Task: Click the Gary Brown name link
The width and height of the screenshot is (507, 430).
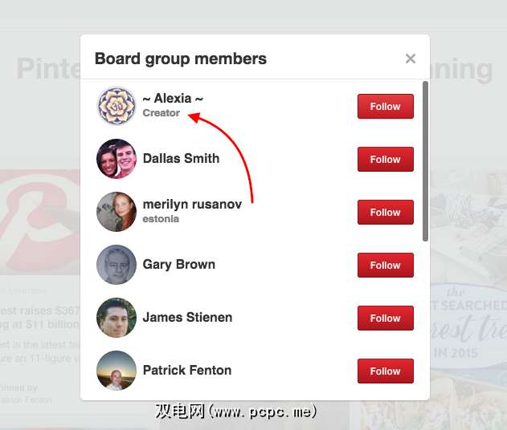Action: (179, 265)
